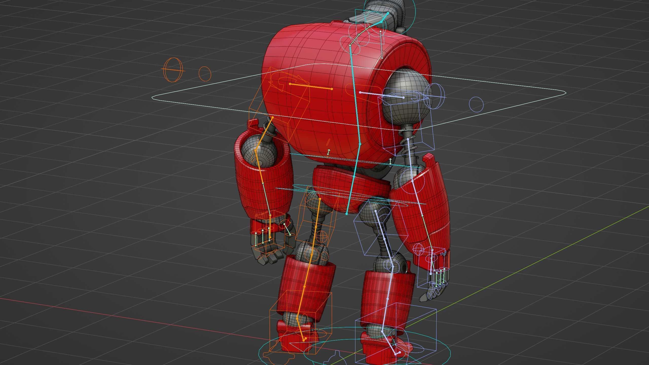649x365 pixels.
Task: Select the long cyan spine bone in the torso
Action: [x=355, y=95]
